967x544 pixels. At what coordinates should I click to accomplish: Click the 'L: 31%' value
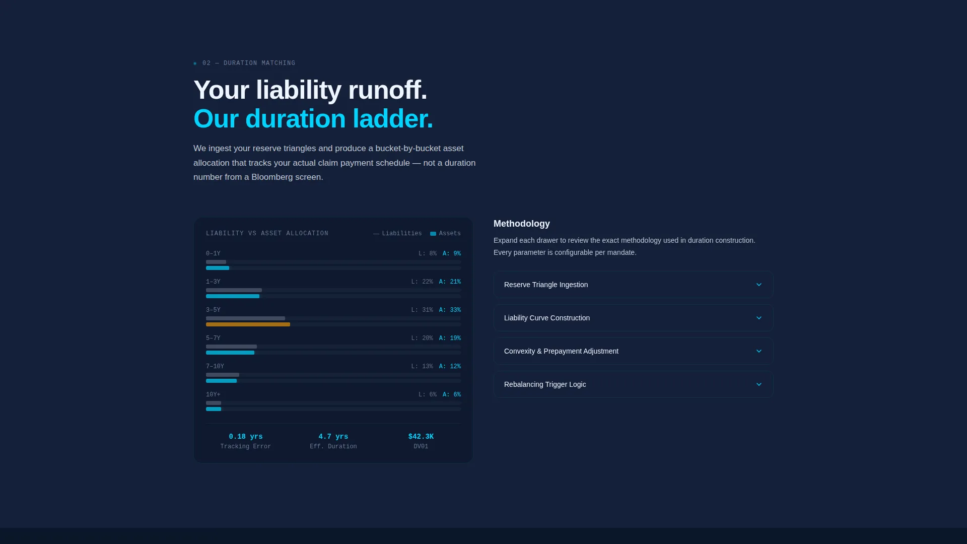pyautogui.click(x=422, y=310)
